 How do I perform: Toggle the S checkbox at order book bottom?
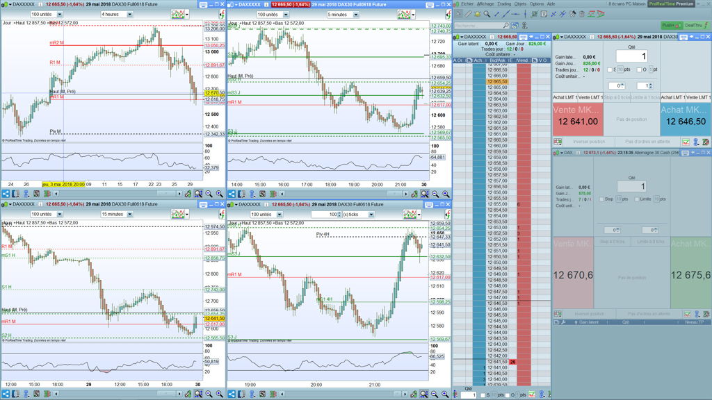point(483,395)
